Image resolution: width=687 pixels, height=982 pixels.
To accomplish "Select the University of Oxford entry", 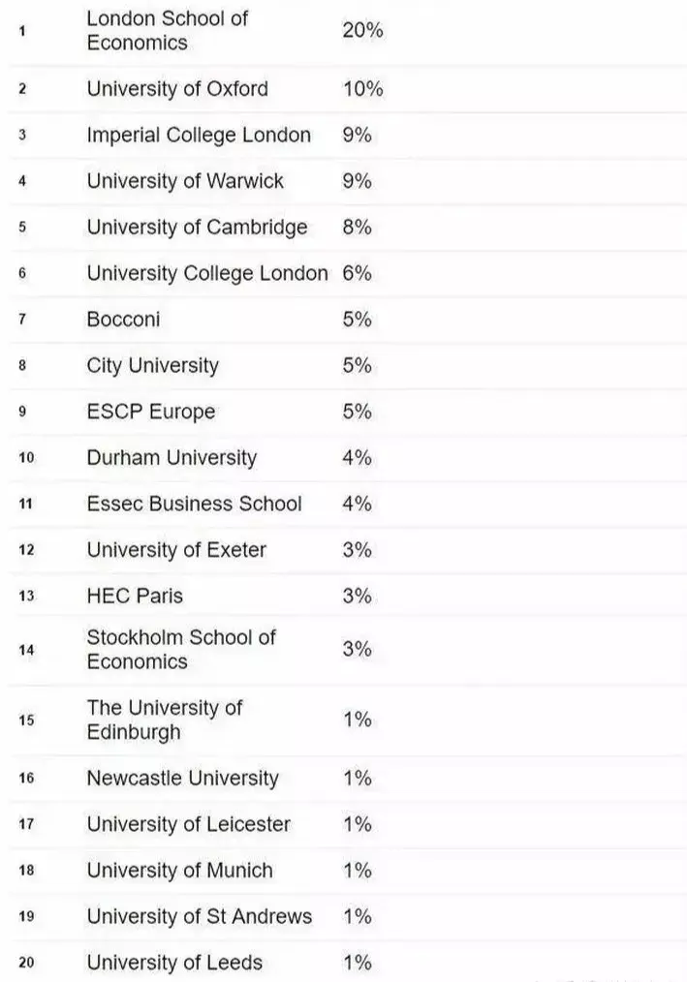I will click(177, 89).
